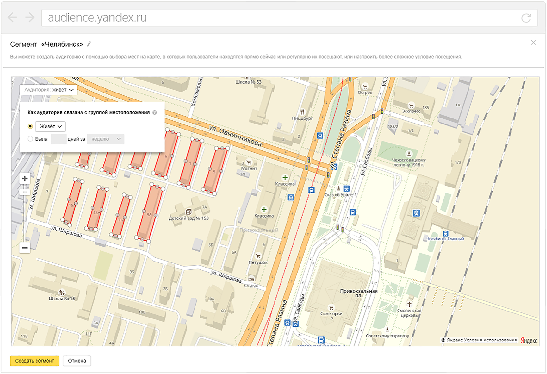Click the Школа № 15 school icon

[61, 293]
